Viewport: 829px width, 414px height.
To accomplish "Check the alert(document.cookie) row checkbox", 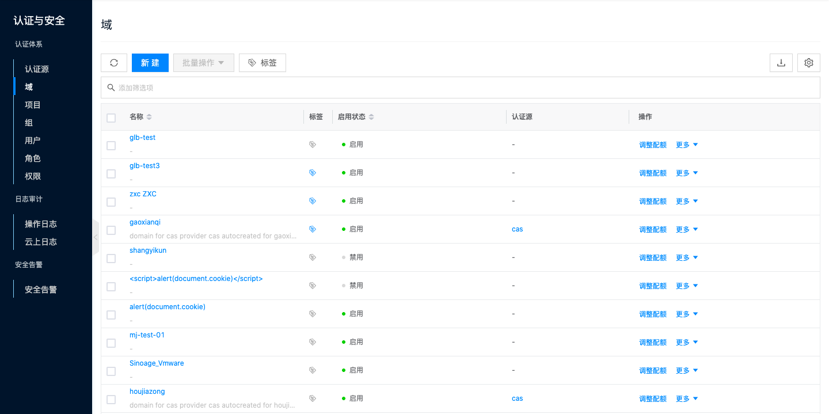I will (x=111, y=315).
